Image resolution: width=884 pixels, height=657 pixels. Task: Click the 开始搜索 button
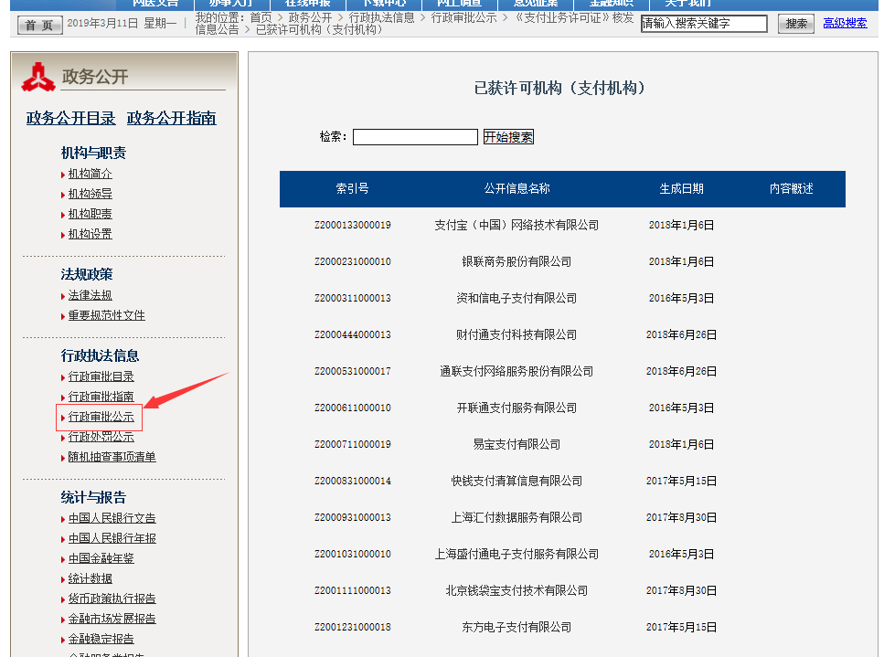tap(508, 137)
